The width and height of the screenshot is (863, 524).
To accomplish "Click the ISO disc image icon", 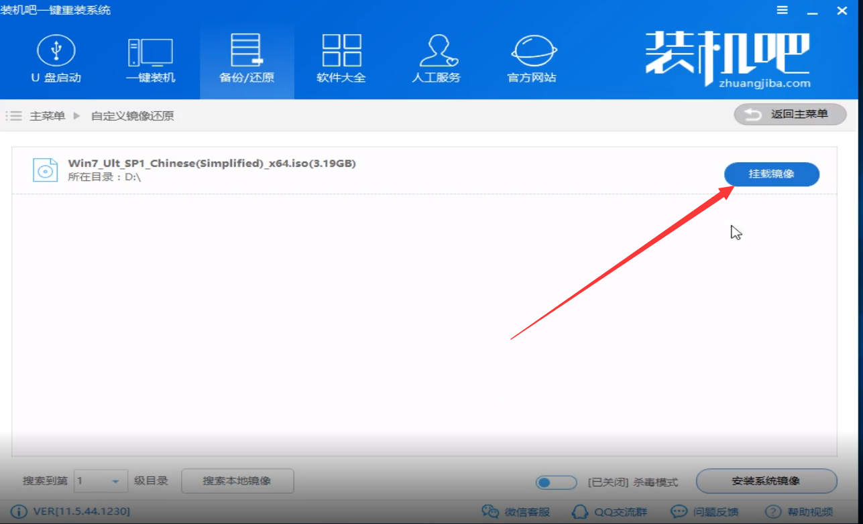I will click(44, 169).
